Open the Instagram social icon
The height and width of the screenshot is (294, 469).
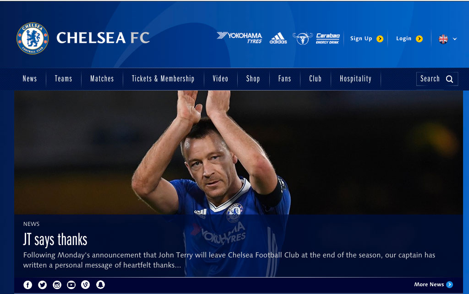[57, 285]
